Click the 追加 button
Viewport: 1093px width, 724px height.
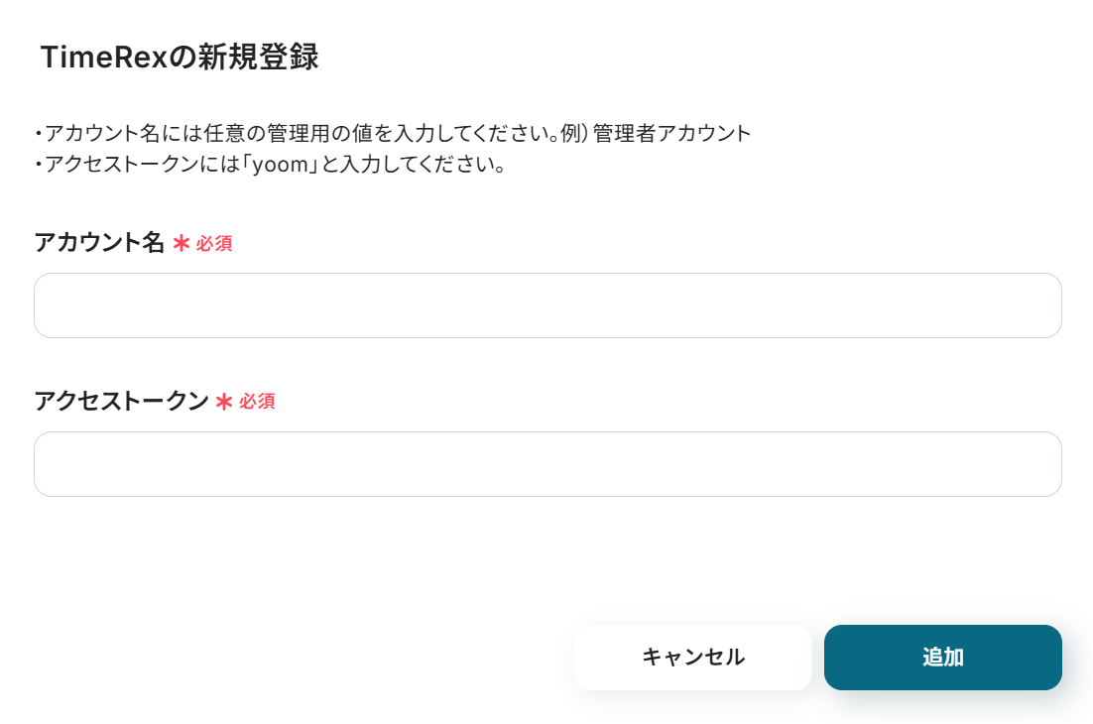(x=942, y=658)
